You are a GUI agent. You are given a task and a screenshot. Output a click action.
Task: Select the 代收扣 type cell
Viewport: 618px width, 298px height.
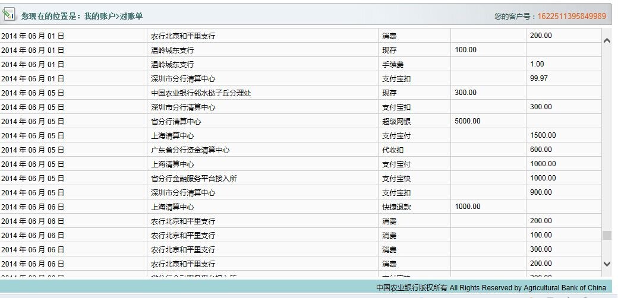tap(393, 150)
